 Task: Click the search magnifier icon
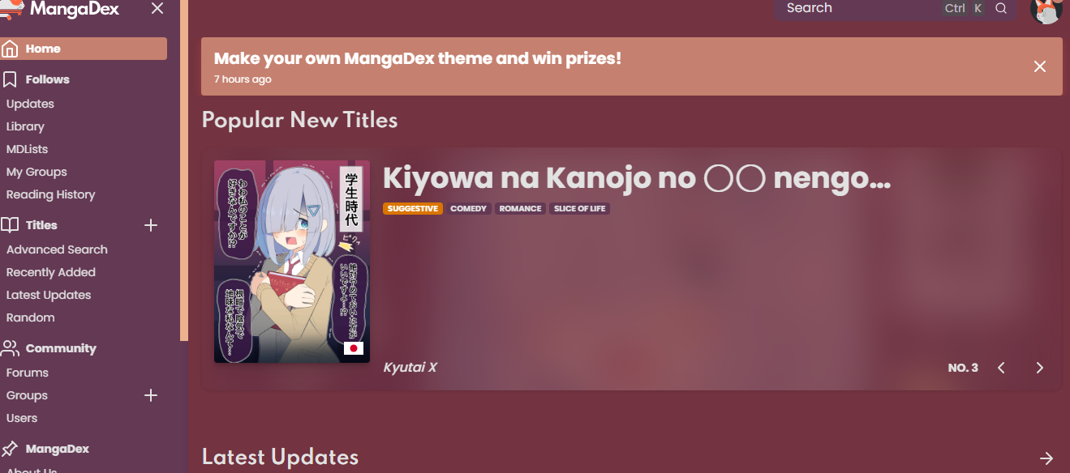pyautogui.click(x=1001, y=8)
